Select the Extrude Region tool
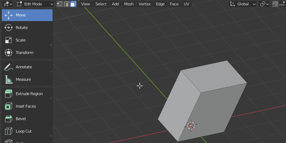Screen dimensions: 286x143 [x=27, y=94]
